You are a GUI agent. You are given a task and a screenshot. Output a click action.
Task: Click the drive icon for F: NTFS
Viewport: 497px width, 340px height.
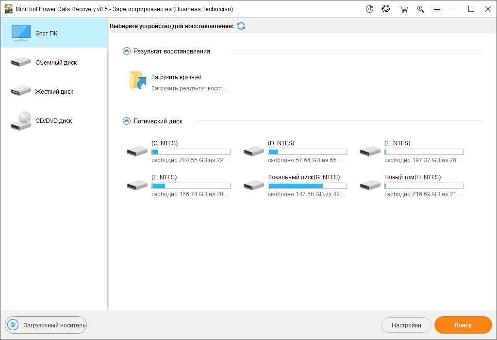(x=137, y=185)
